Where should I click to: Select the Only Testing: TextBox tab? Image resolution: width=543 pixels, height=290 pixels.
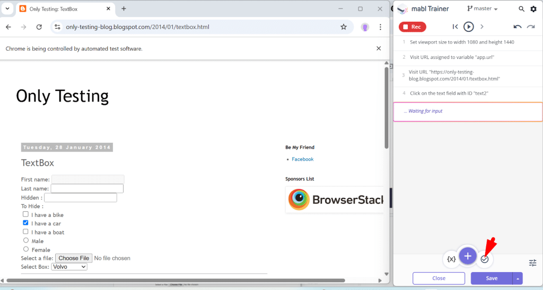tap(65, 9)
